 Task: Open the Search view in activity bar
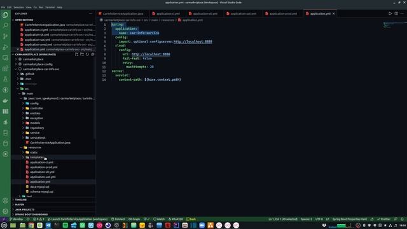tap(5, 25)
